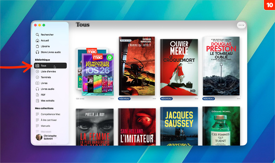
Task: Click the Accueil house icon
Action: [37, 41]
